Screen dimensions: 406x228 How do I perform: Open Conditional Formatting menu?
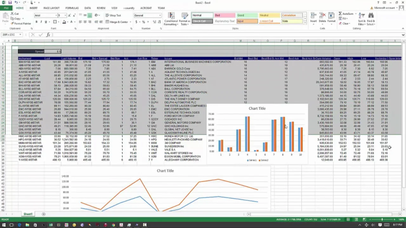[171, 19]
